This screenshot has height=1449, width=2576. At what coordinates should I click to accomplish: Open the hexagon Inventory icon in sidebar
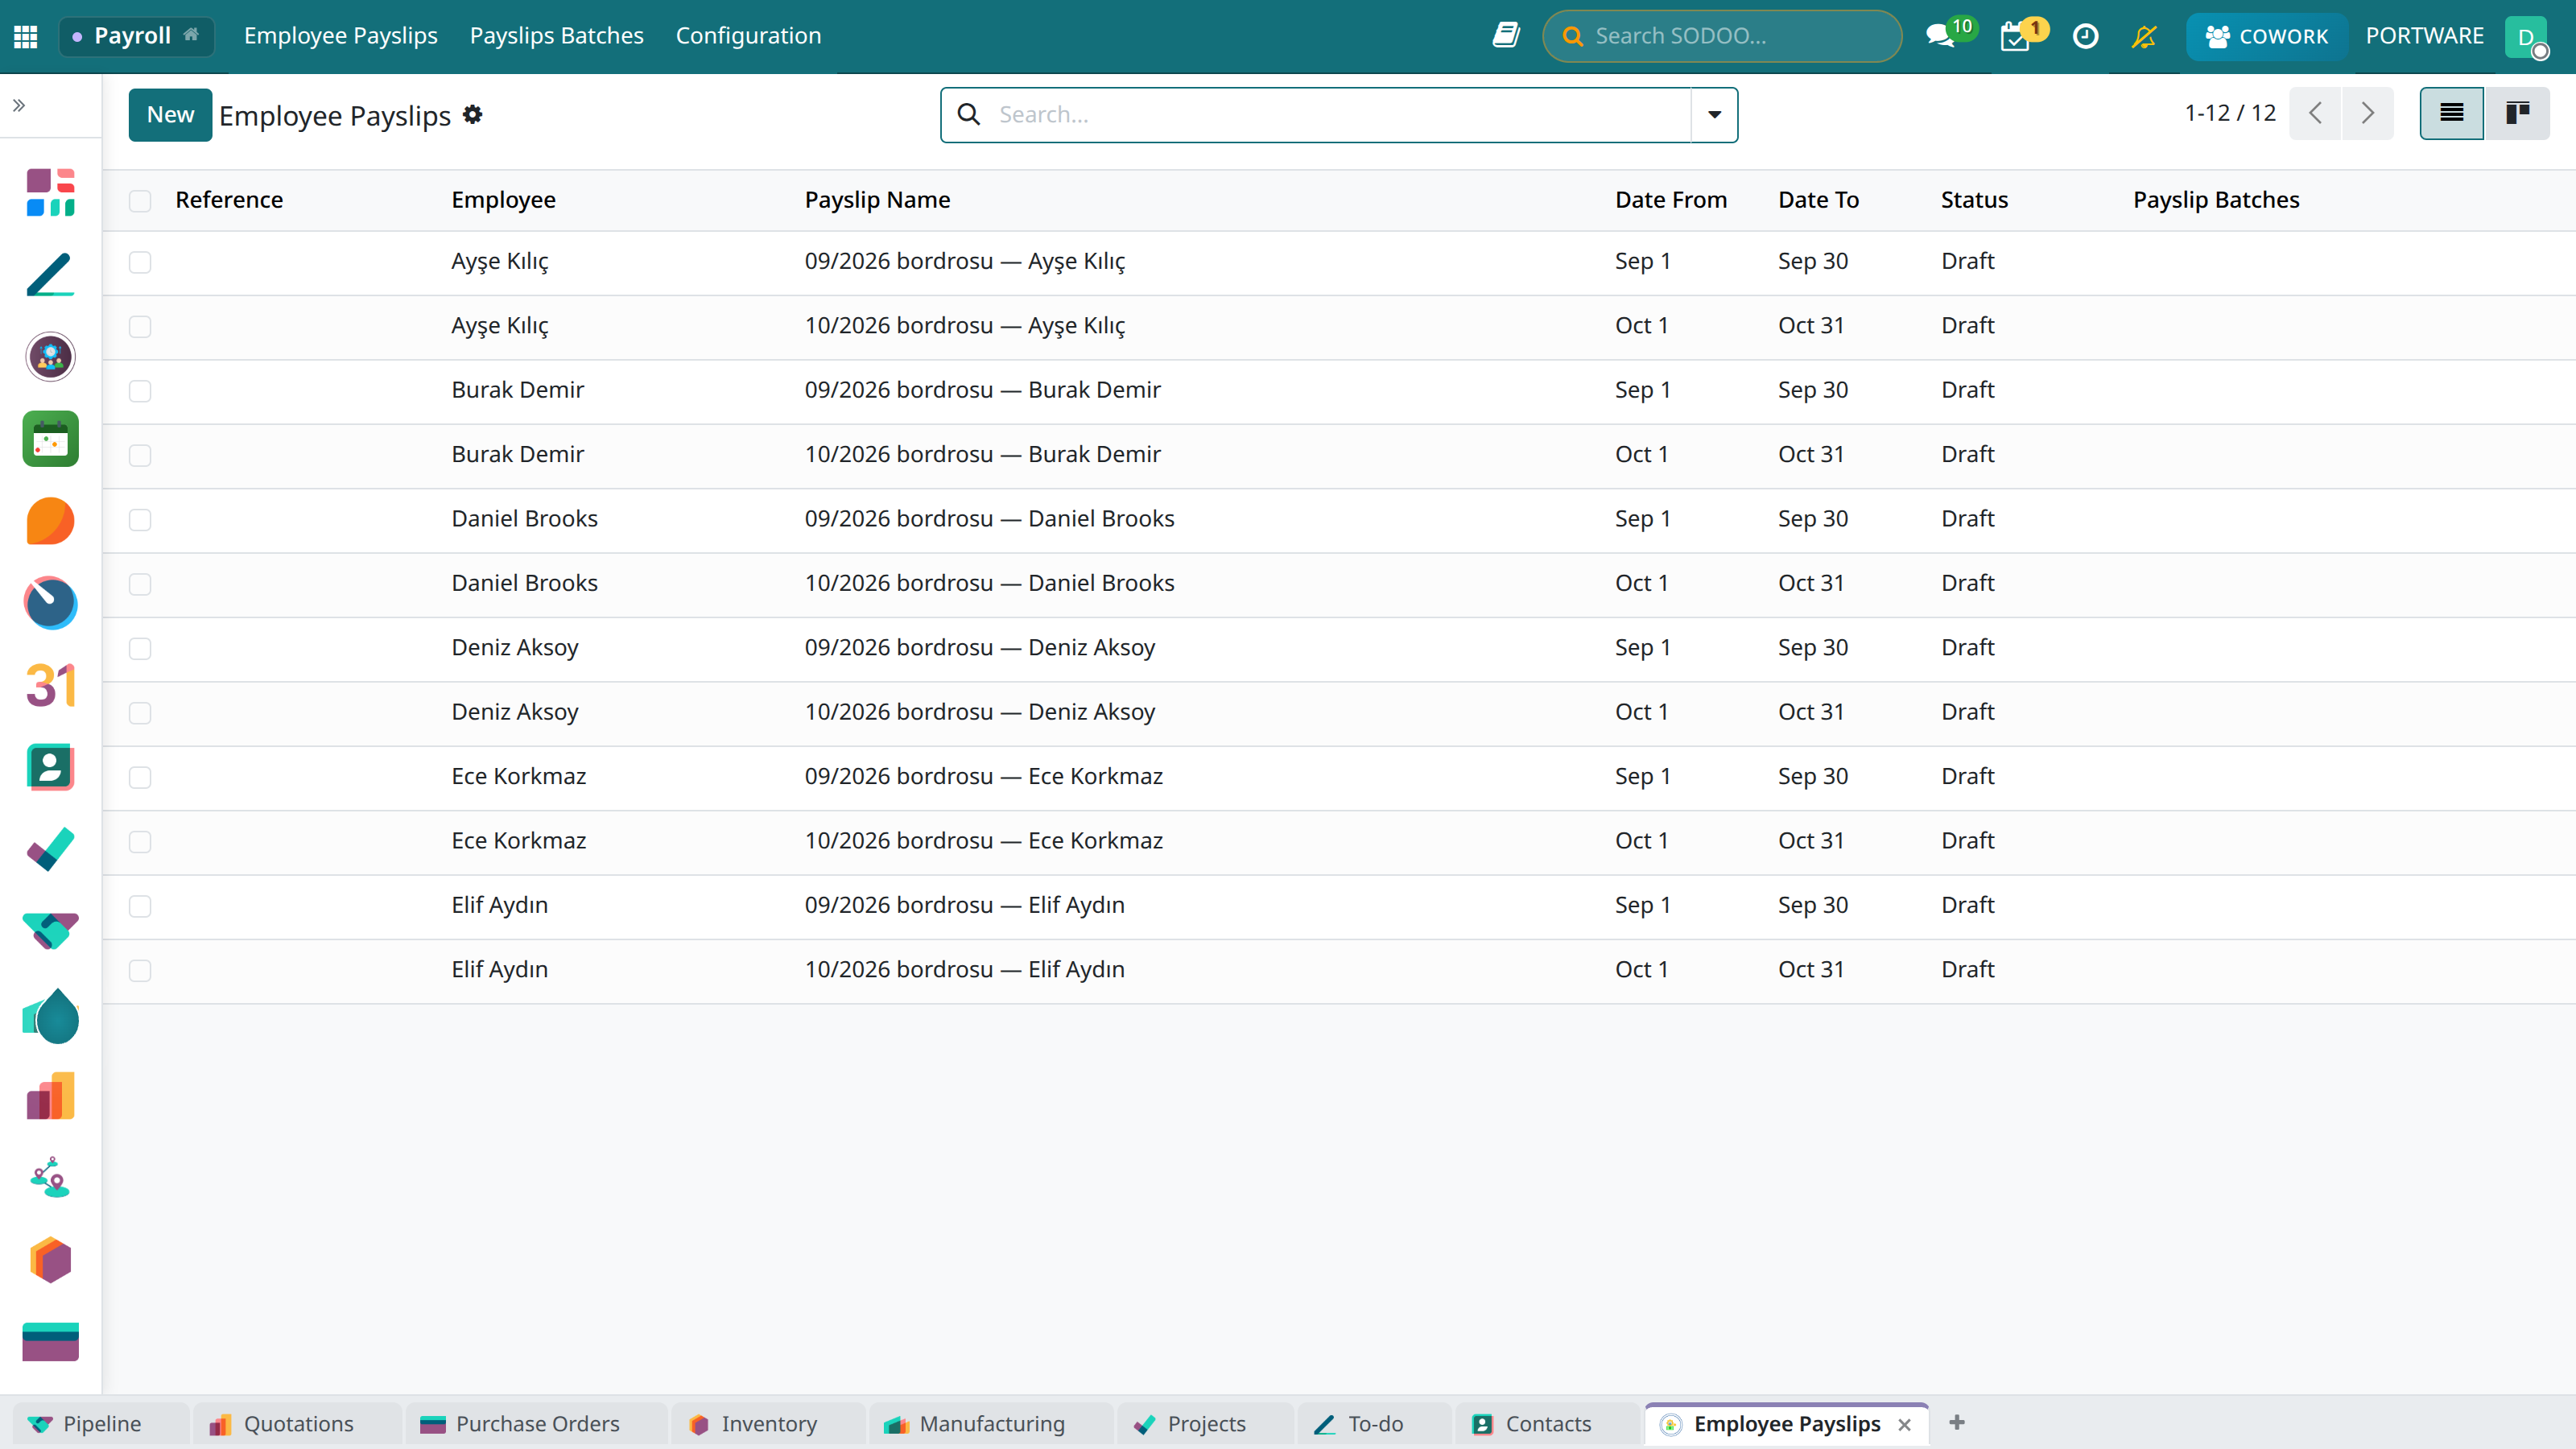tap(50, 1260)
